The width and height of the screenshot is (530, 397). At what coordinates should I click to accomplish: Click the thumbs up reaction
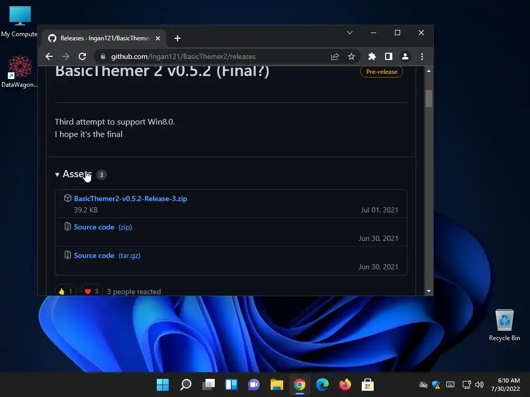pyautogui.click(x=66, y=291)
